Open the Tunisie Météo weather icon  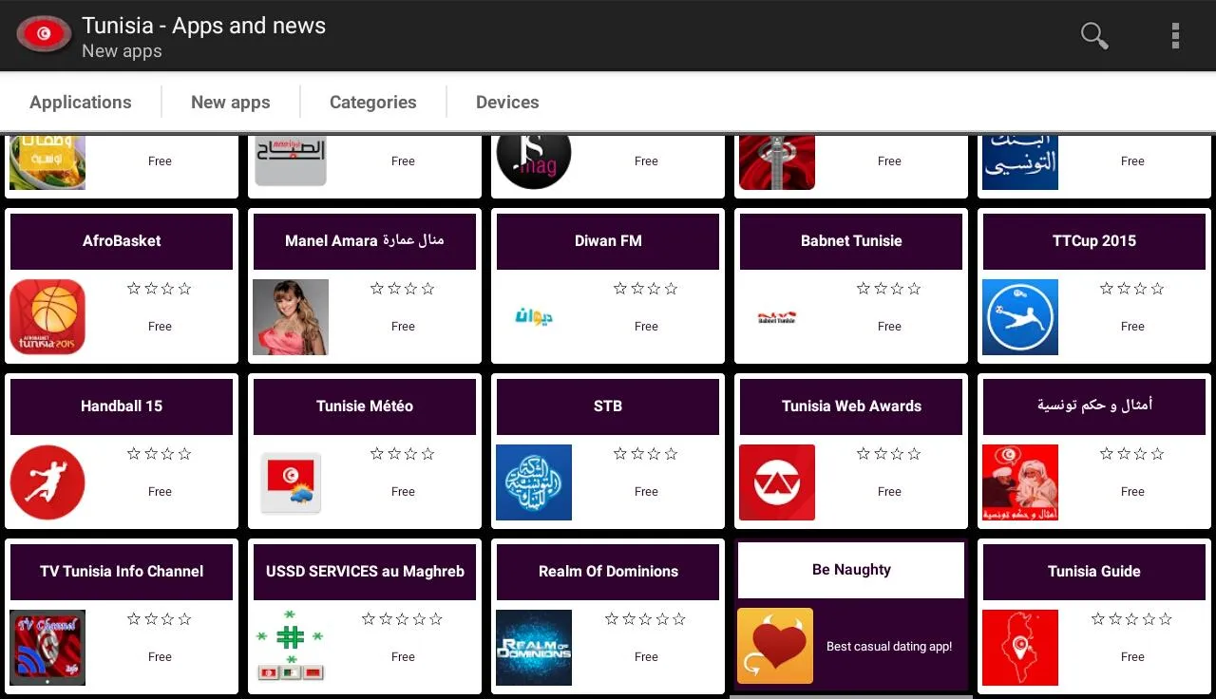(291, 482)
